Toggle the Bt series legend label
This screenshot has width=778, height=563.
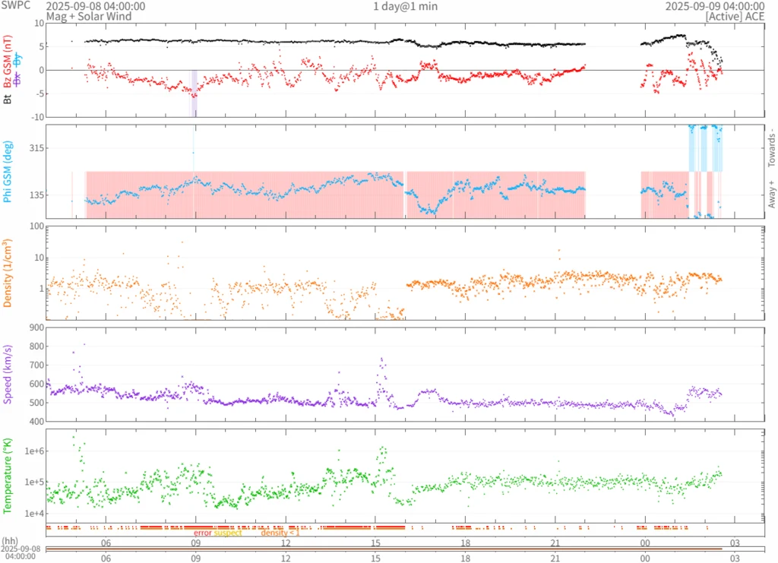click(9, 98)
